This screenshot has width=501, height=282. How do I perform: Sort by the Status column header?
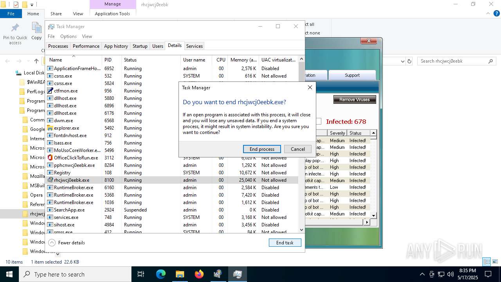[151, 60]
